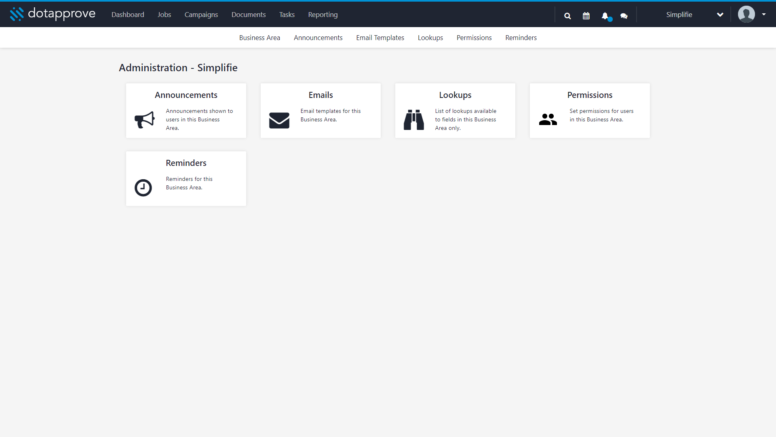Viewport: 776px width, 437px height.
Task: Open the Permissions card title
Action: (590, 95)
